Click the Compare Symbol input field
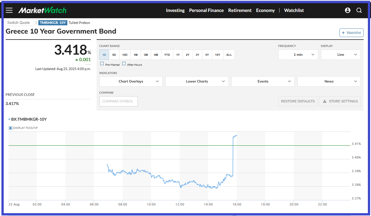Image resolution: width=371 pixels, height=216 pixels. (118, 101)
